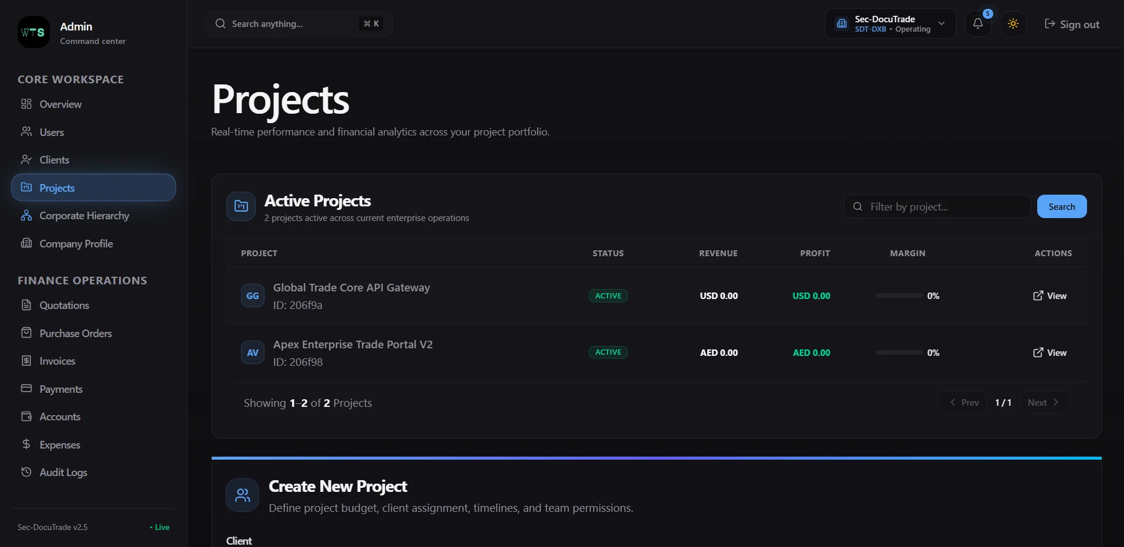Image resolution: width=1124 pixels, height=547 pixels.
Task: Click the Purchase Orders icon
Action: tap(26, 332)
